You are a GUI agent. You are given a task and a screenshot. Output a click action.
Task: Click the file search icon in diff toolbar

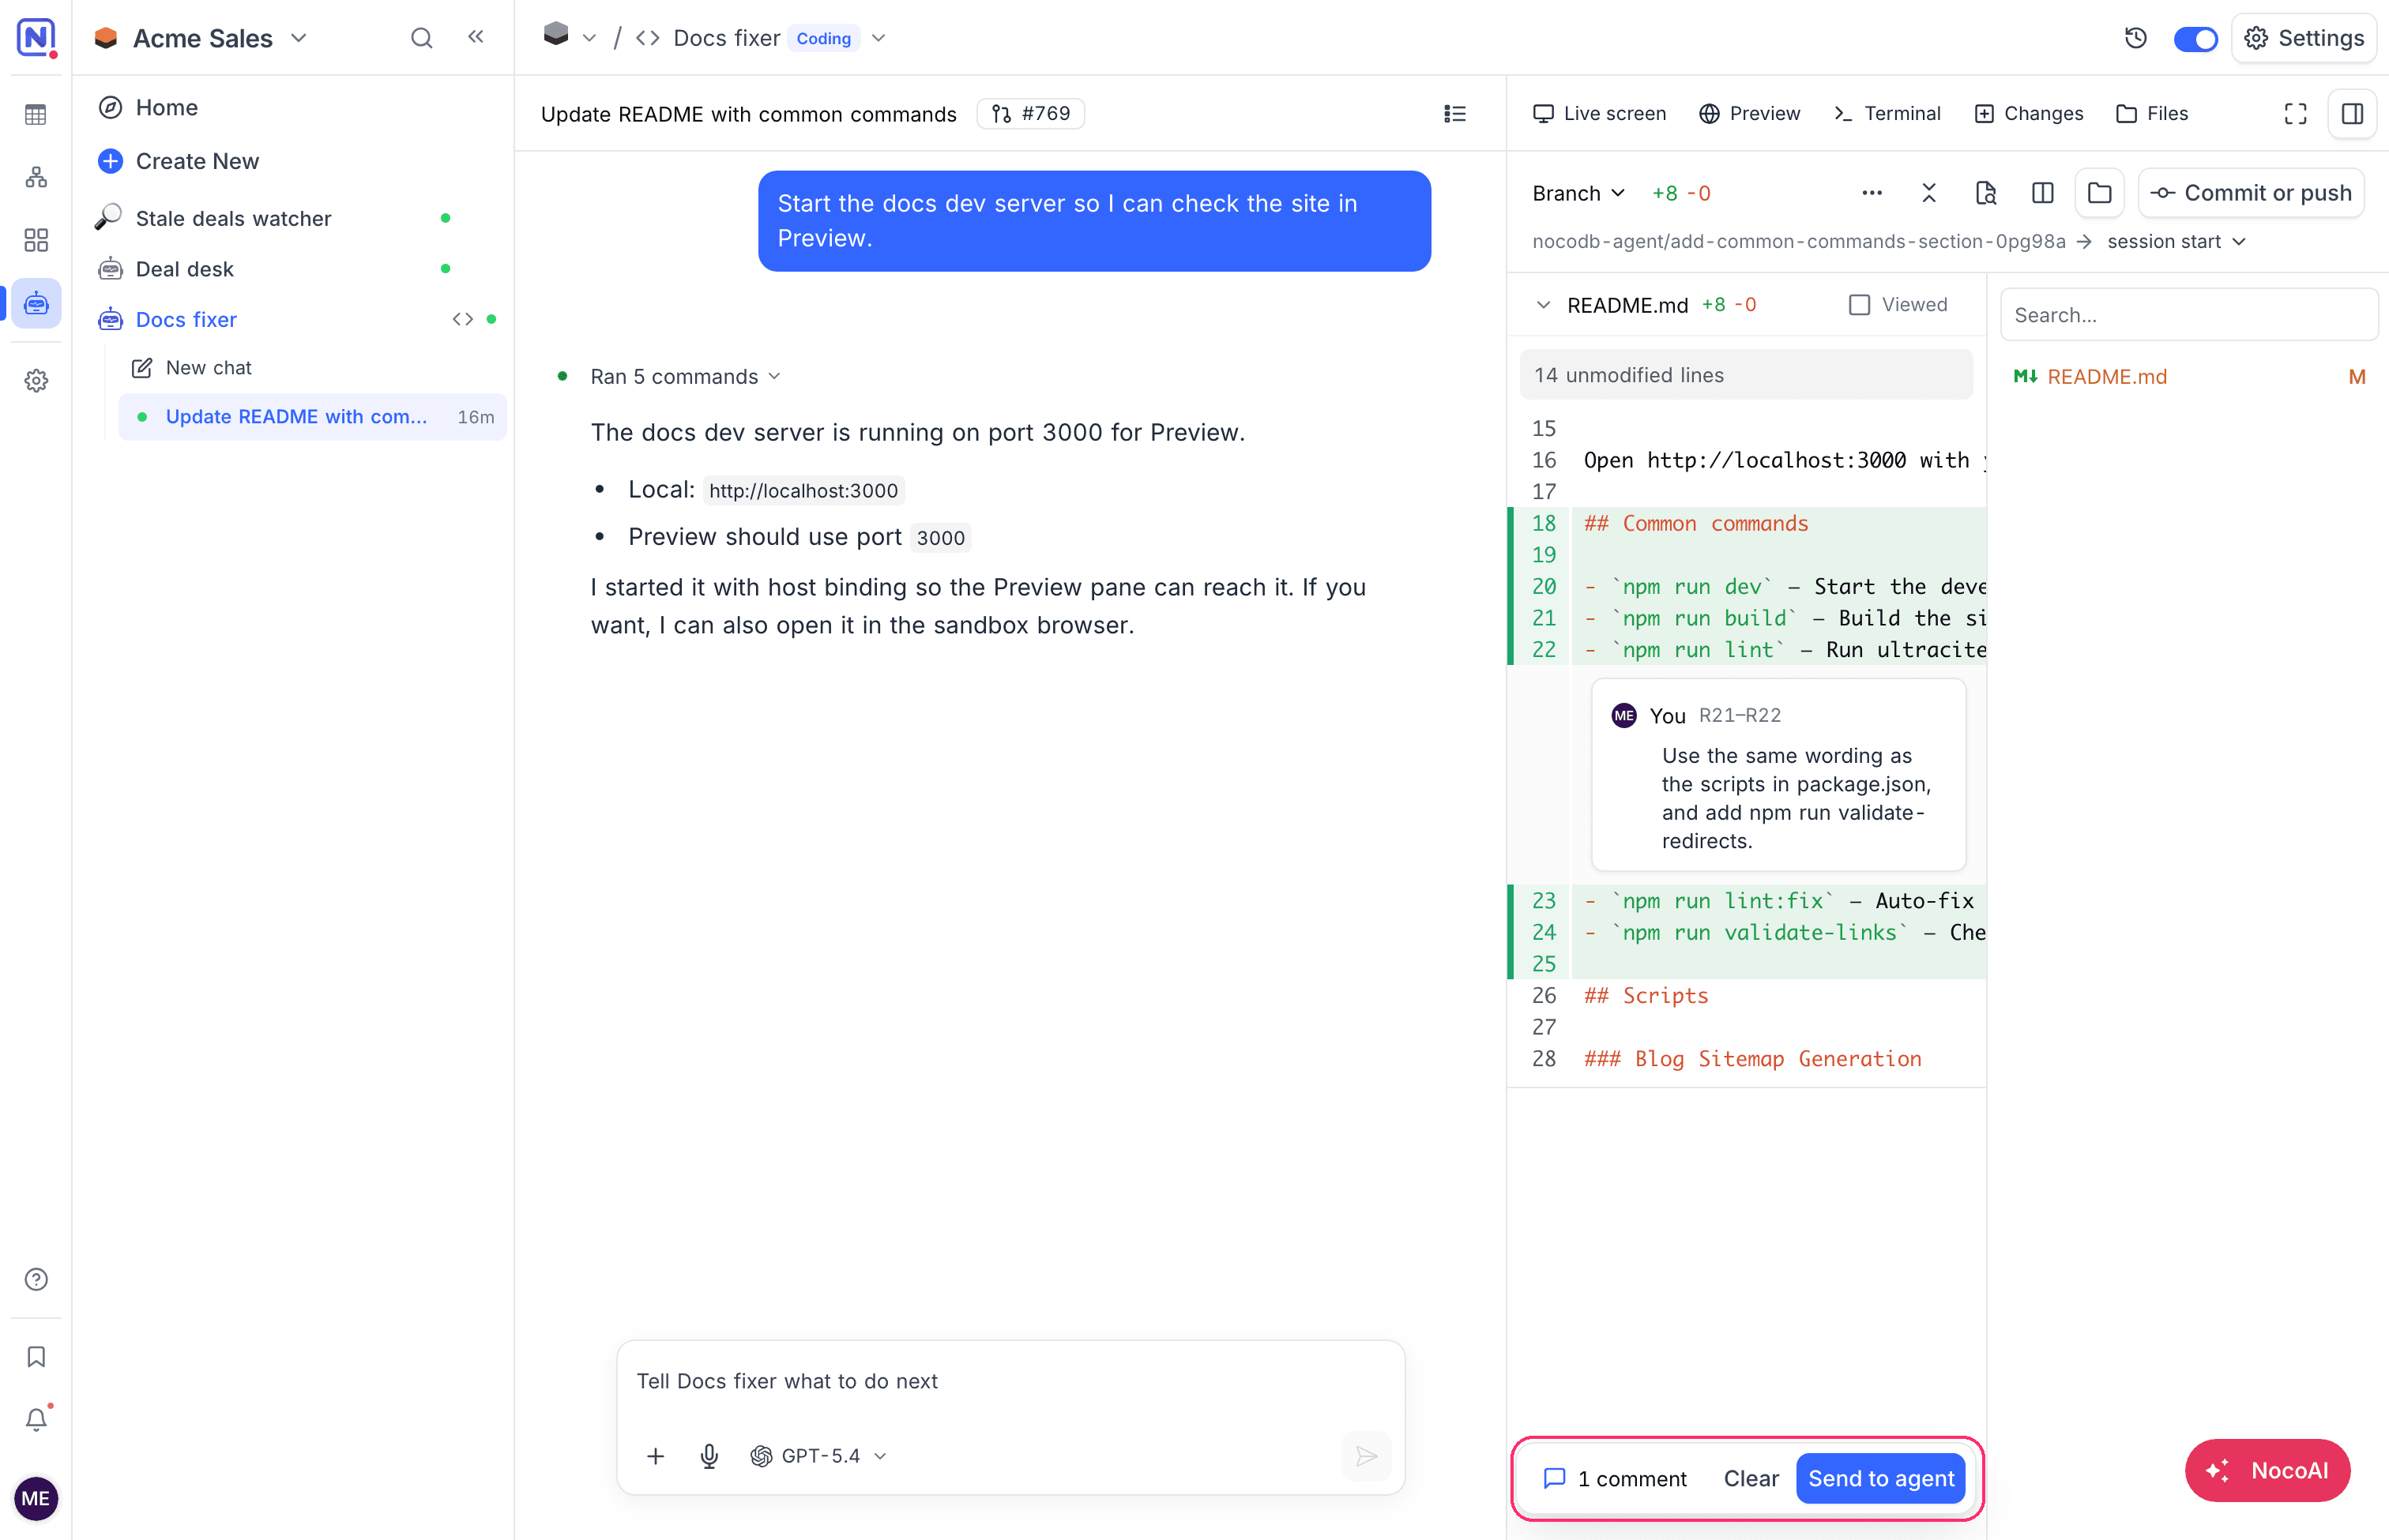(1986, 193)
